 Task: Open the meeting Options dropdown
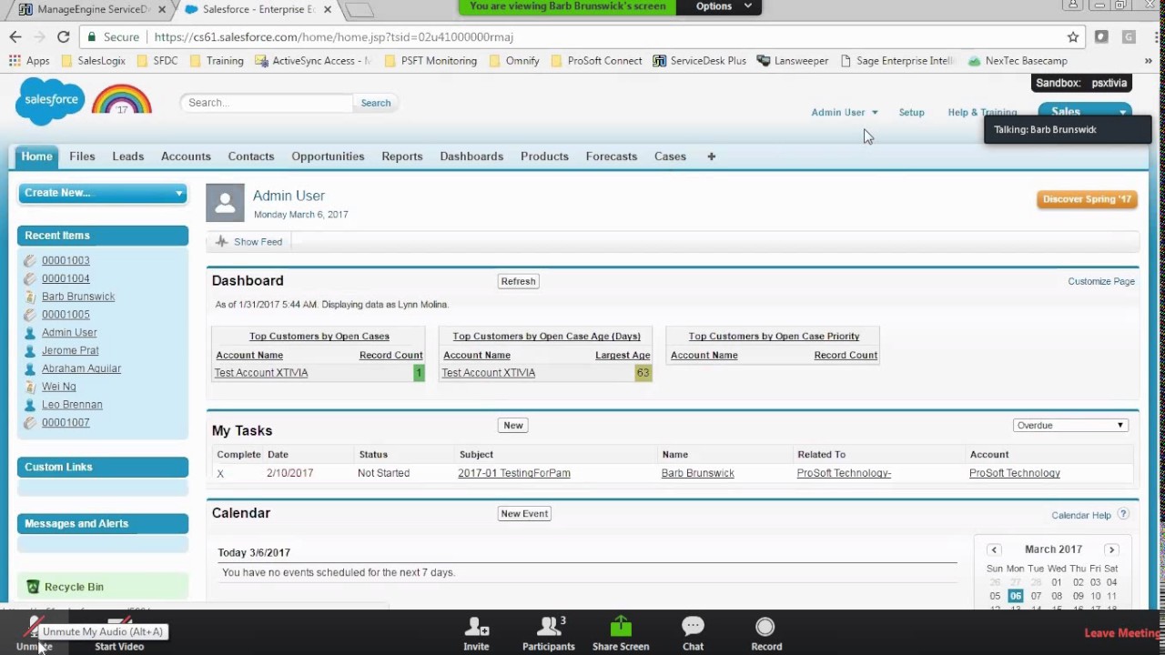(724, 6)
